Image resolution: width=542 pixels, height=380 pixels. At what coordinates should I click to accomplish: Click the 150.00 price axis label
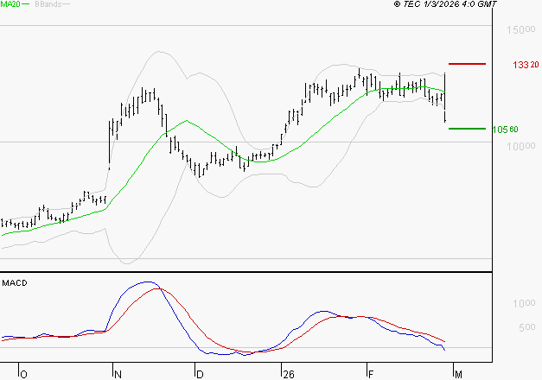pos(521,30)
